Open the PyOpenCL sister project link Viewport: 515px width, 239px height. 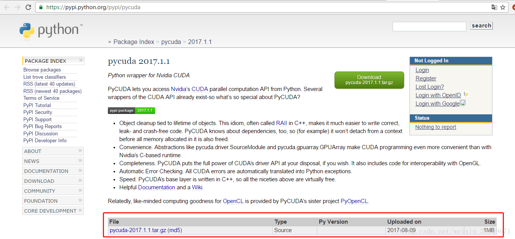[x=354, y=201]
